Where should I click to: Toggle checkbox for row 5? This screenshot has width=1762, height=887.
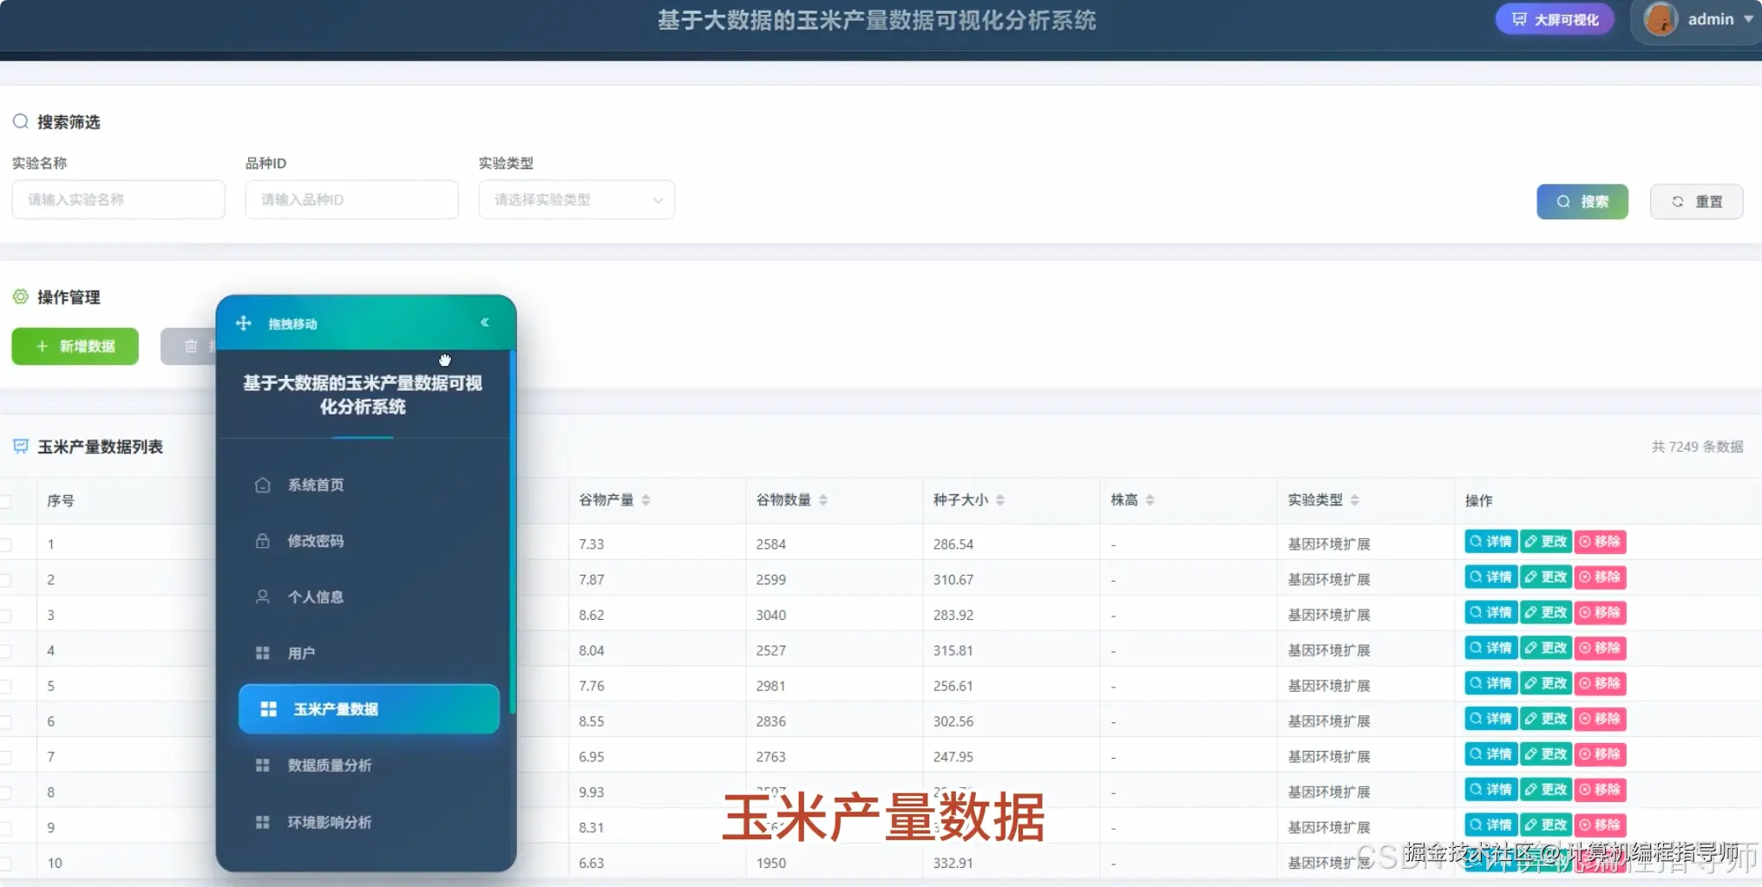pyautogui.click(x=6, y=687)
